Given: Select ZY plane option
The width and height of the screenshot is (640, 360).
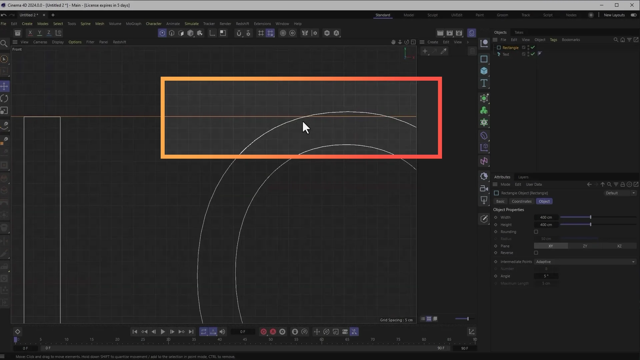Looking at the screenshot, I should pos(585,246).
